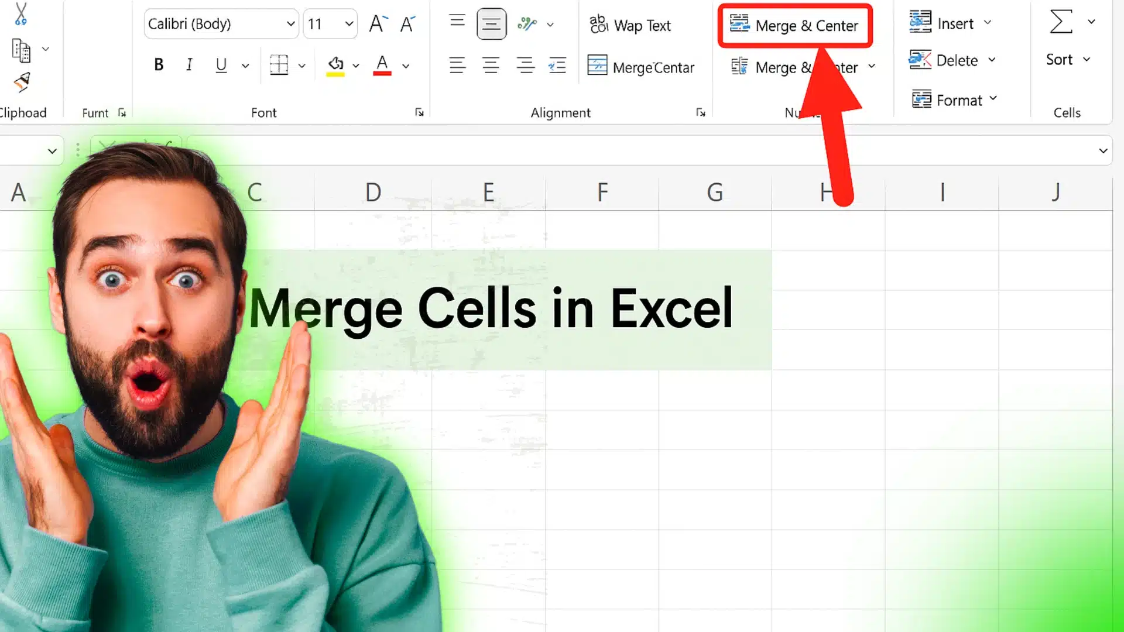
Task: Expand the Format dropdown arrow
Action: point(993,98)
